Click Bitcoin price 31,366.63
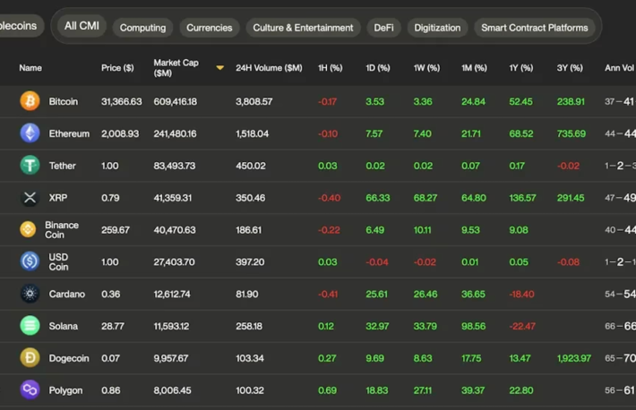 pyautogui.click(x=122, y=101)
